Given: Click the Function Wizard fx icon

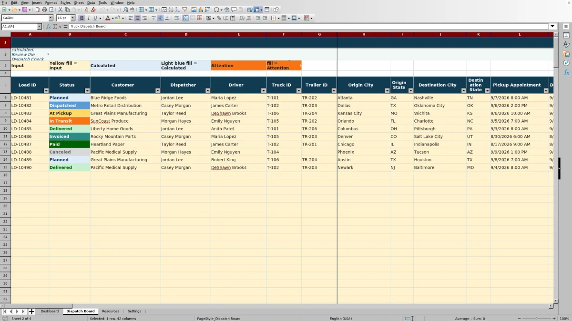Looking at the screenshot, I should pos(48,27).
